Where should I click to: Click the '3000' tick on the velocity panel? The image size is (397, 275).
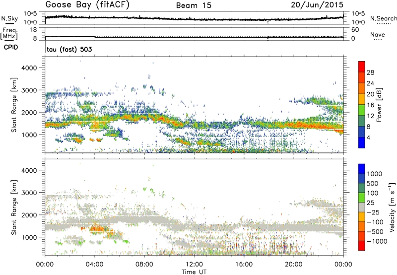[29, 193]
